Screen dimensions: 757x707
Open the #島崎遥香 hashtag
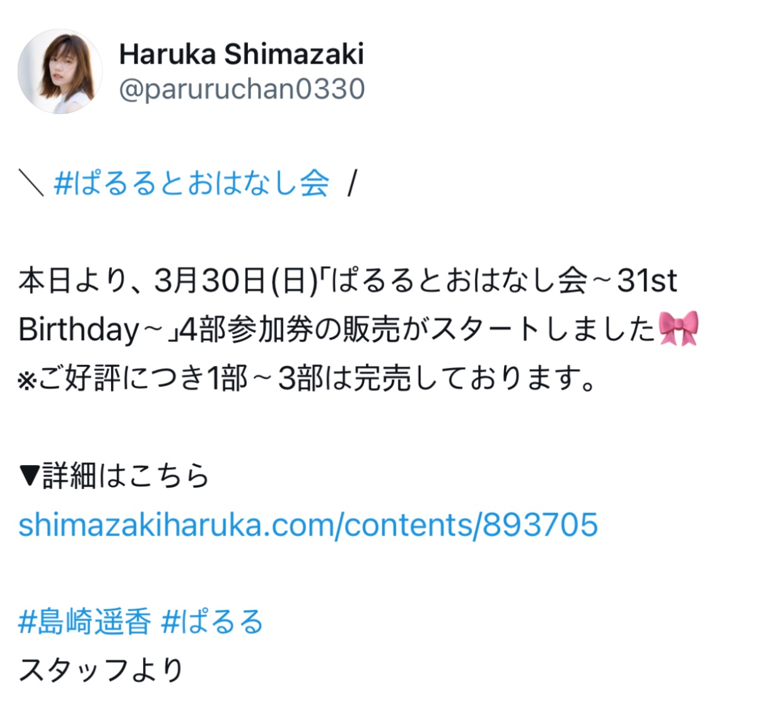[85, 623]
